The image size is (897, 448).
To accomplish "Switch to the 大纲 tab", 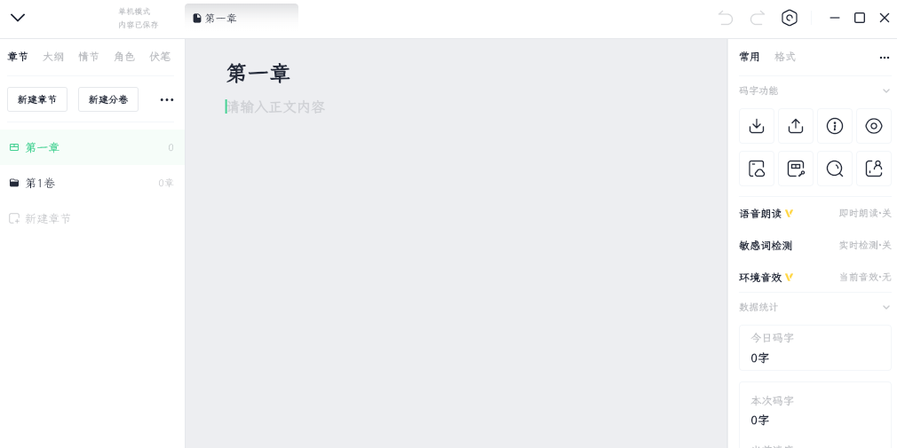I will pyautogui.click(x=53, y=57).
